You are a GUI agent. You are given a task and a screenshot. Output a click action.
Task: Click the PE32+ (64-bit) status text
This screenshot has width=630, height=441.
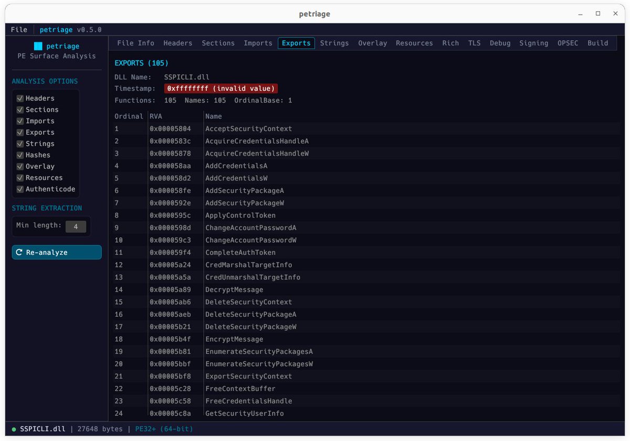point(164,429)
